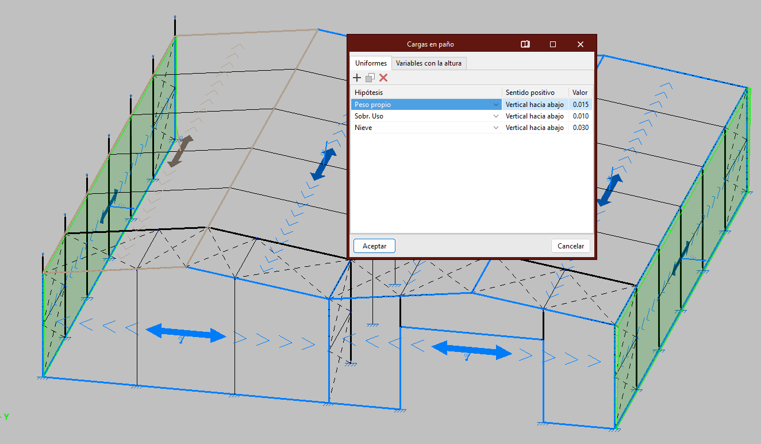Expand the Peso propio hypothesis dropdown
Viewport: 761px width, 444px height.
pyautogui.click(x=496, y=105)
